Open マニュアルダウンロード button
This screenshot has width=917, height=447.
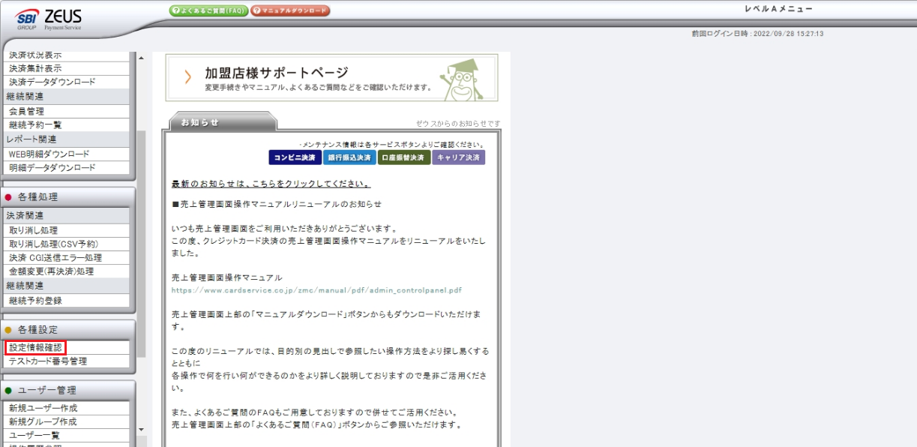pos(291,11)
